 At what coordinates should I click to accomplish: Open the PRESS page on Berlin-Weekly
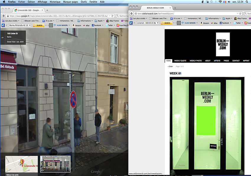click(226, 61)
